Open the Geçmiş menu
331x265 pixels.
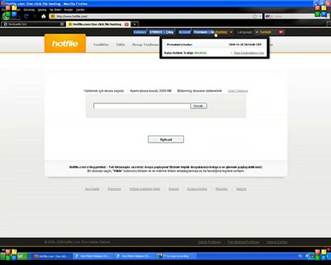[42, 10]
